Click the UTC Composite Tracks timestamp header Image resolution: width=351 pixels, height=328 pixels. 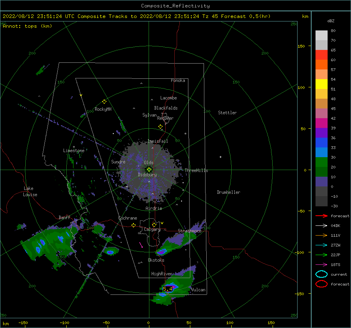click(136, 16)
